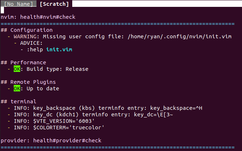242x151 pixels.
Task: Click the '## terminal' section heading
Action: 18,102
